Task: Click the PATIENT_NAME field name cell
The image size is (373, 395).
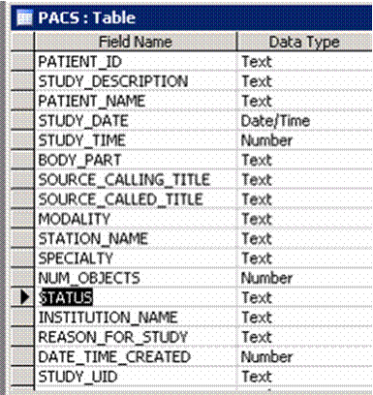Action: tap(136, 101)
